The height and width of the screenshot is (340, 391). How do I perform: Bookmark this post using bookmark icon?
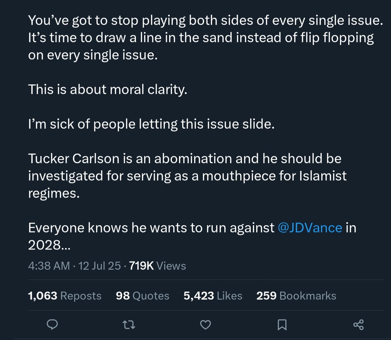coord(282,325)
